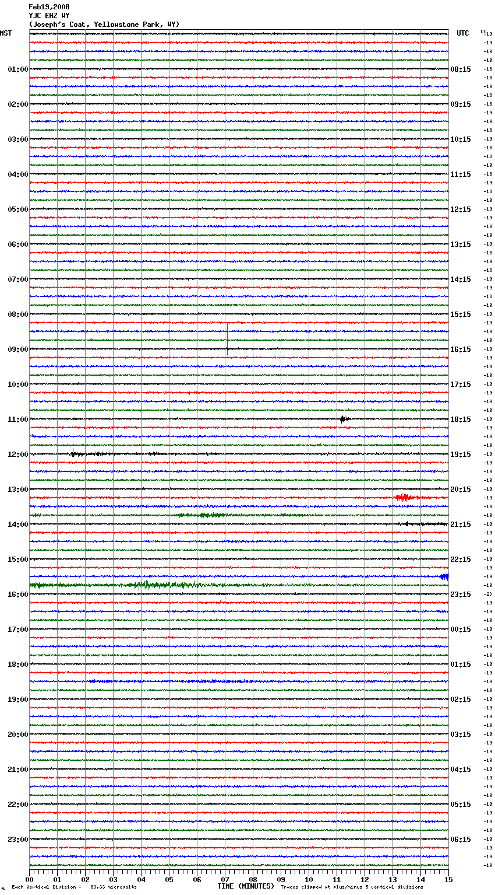Click the red vertical spike near minute 07
Viewport: 495px width, 895px height.
click(227, 339)
